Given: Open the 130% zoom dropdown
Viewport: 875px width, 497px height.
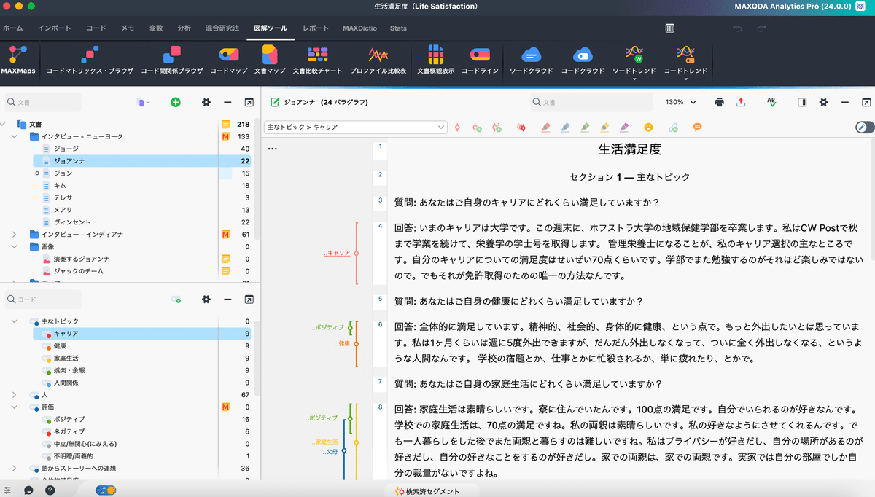Looking at the screenshot, I should (x=680, y=103).
